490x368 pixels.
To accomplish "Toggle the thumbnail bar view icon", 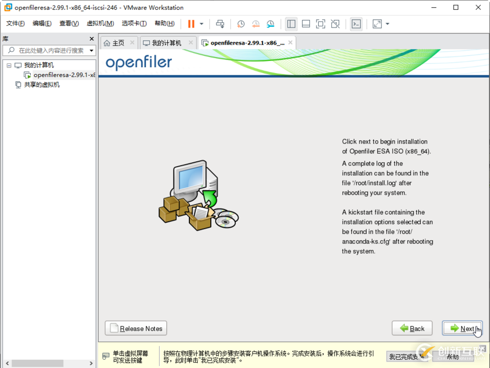I will [x=306, y=24].
